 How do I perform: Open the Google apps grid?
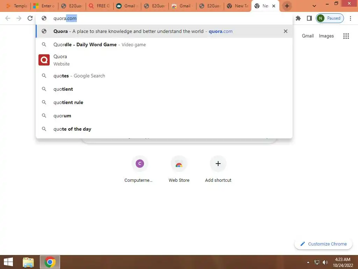click(x=346, y=36)
